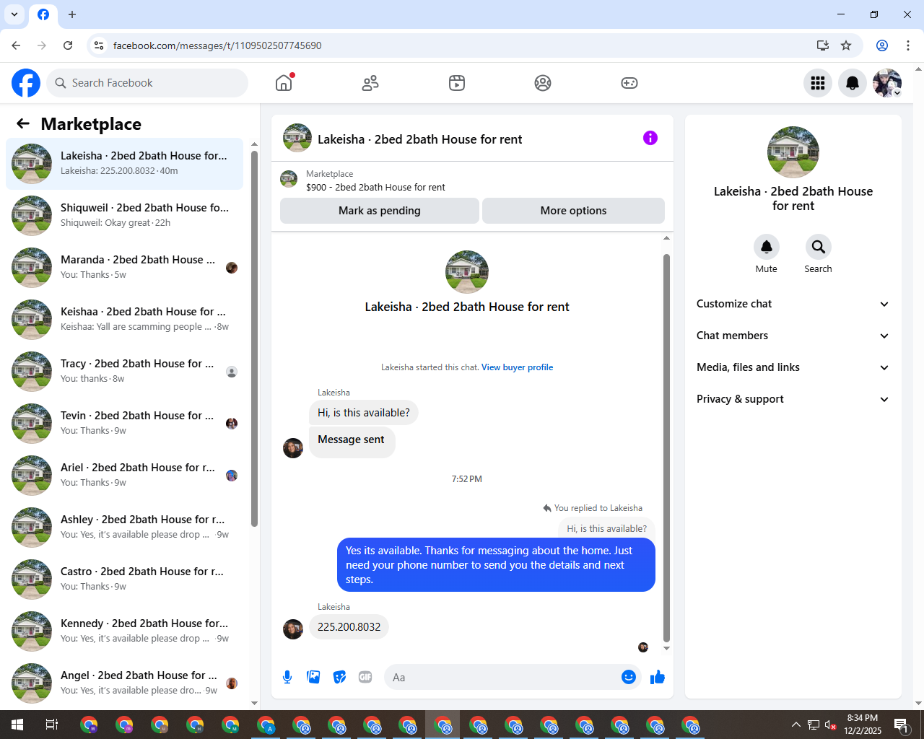Open the Groups icon in top navigation
Viewport: 924px width, 739px height.
pyautogui.click(x=543, y=83)
